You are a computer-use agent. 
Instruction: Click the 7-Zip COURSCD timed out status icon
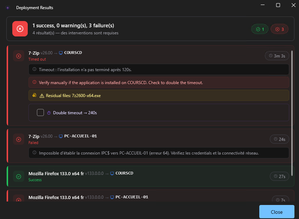click(19, 56)
